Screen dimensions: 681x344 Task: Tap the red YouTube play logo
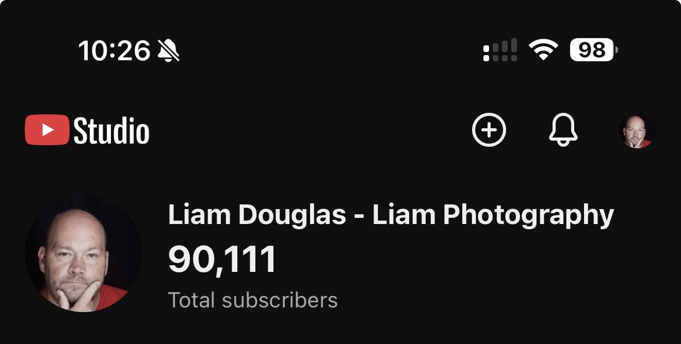47,130
